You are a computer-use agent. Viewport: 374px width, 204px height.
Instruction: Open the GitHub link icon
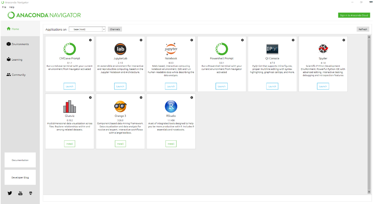point(31,193)
